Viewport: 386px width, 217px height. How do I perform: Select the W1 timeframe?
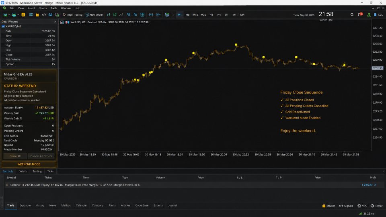point(234,15)
